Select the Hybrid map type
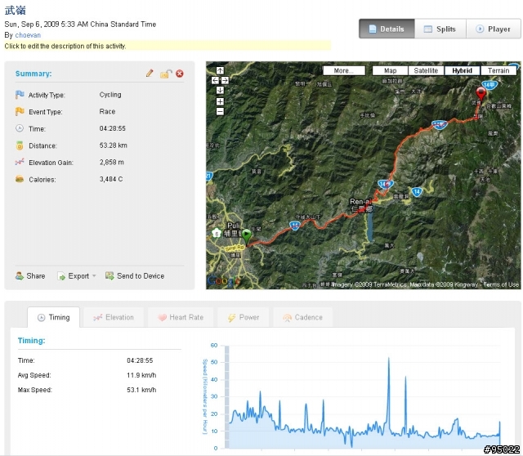This screenshot has width=523, height=456. [x=463, y=71]
